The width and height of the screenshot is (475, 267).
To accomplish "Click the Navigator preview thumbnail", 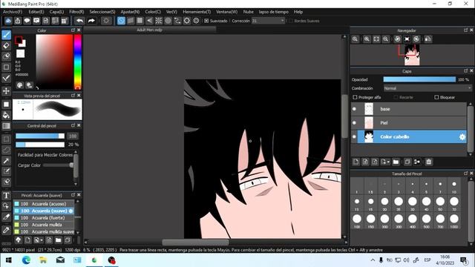I will 412,55.
